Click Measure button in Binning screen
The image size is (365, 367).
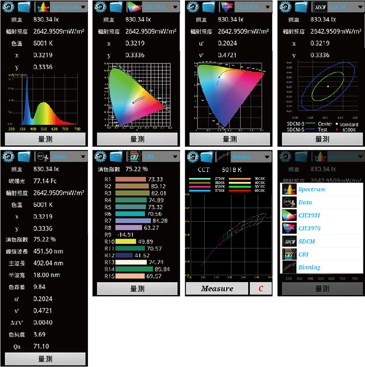click(x=217, y=288)
